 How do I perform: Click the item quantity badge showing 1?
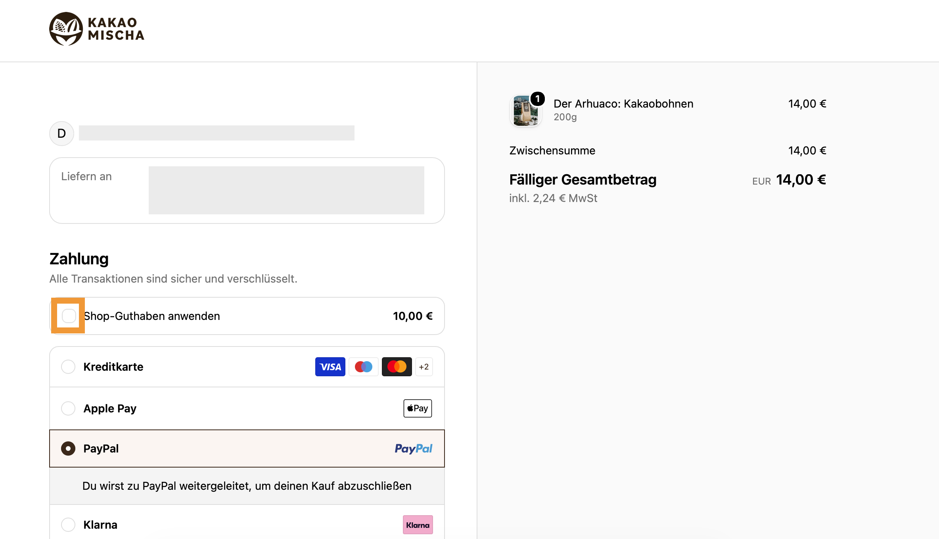[537, 98]
